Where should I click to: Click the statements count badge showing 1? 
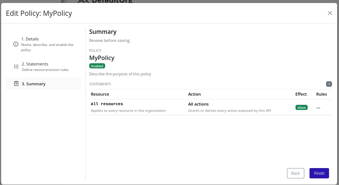[x=329, y=84]
